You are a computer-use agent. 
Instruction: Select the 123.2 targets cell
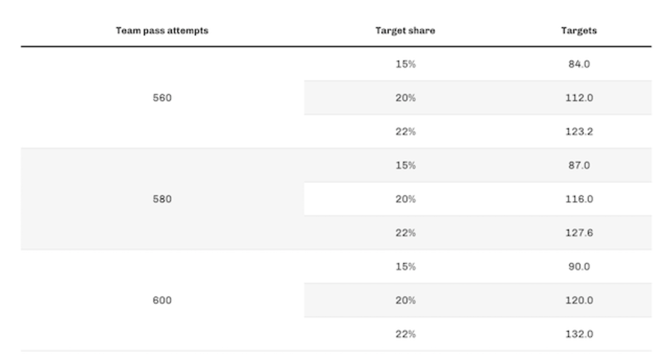tap(579, 132)
